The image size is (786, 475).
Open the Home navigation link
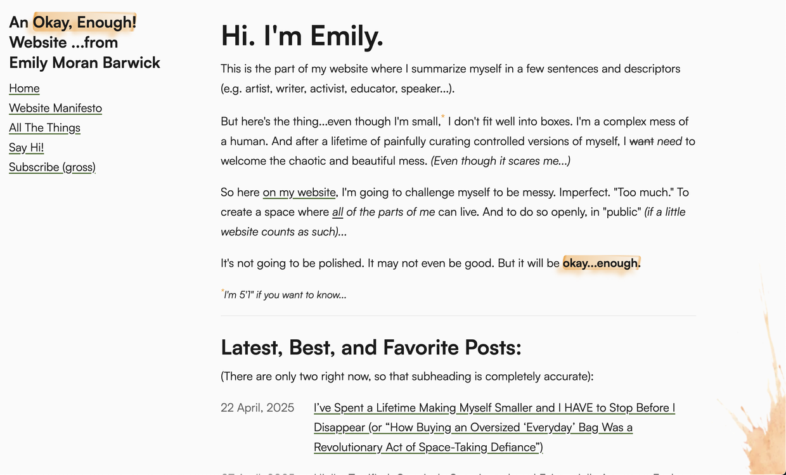24,88
